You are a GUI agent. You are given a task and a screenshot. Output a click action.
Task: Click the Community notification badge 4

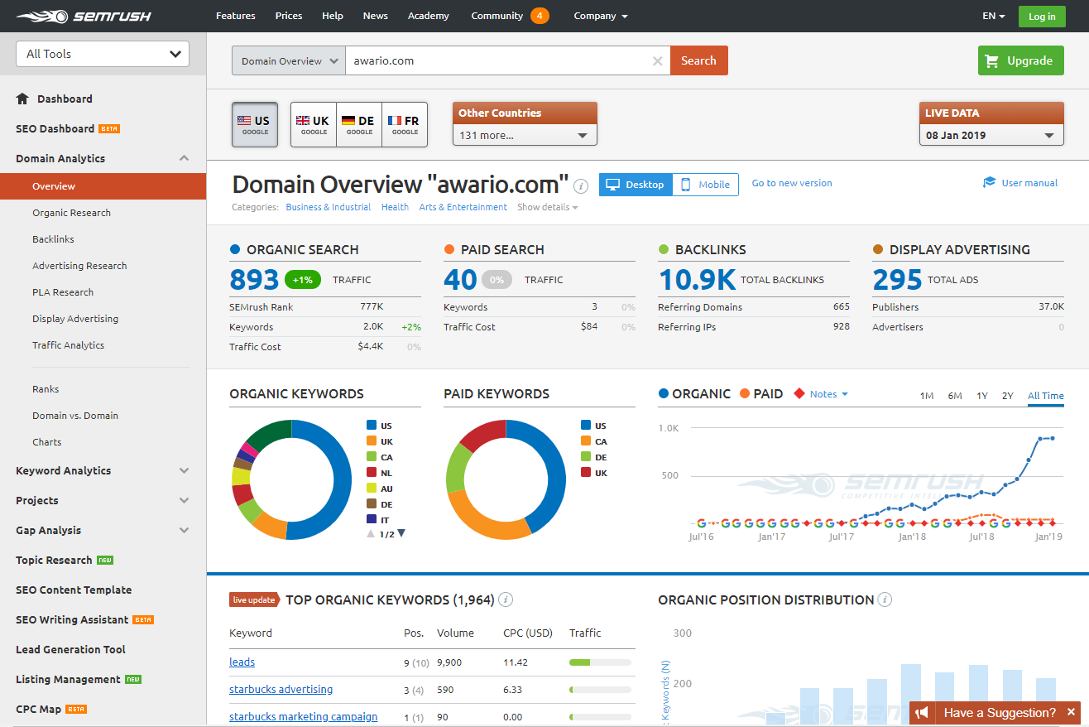[540, 16]
